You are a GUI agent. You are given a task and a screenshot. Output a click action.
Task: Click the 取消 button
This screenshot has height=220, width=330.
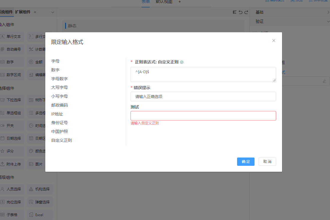pos(267,162)
